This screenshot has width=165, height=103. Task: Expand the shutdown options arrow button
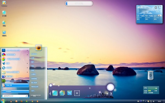39,96
